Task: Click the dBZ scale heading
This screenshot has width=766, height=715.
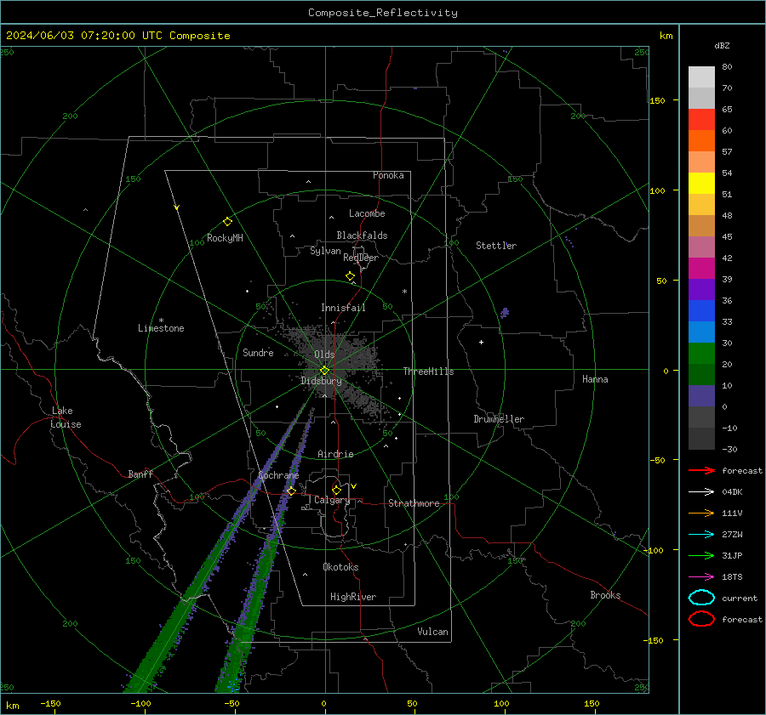Action: [x=722, y=46]
